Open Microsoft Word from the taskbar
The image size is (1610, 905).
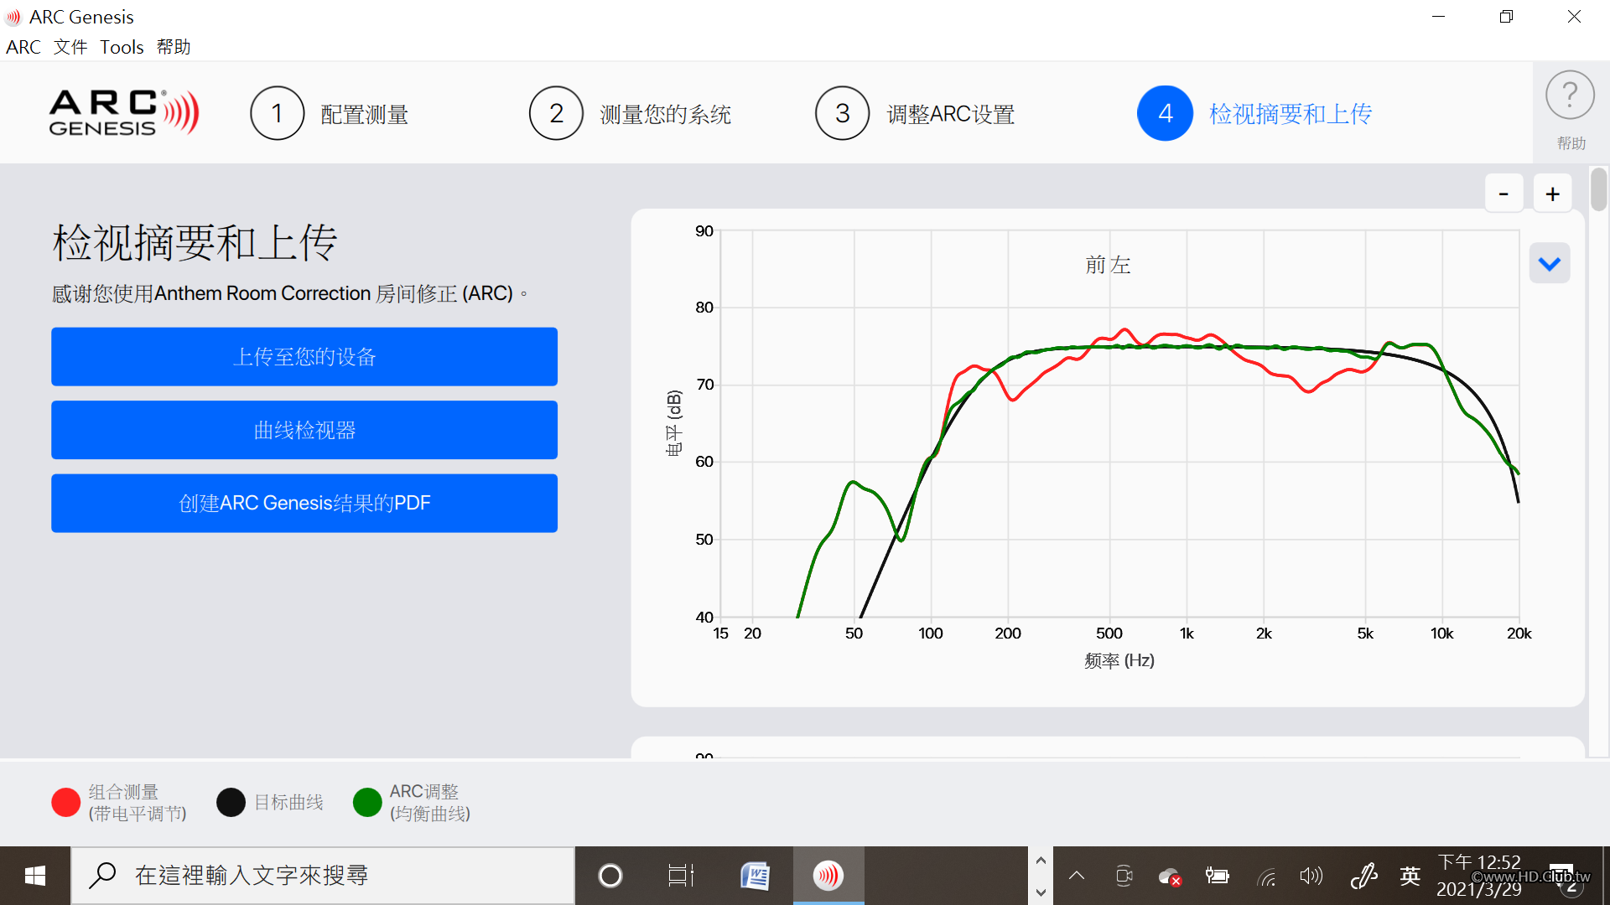[755, 876]
